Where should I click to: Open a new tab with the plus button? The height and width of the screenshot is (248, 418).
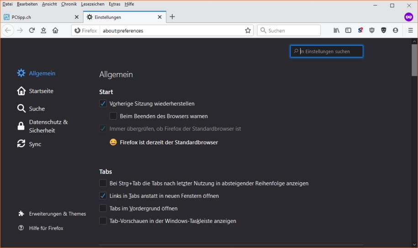tap(172, 17)
